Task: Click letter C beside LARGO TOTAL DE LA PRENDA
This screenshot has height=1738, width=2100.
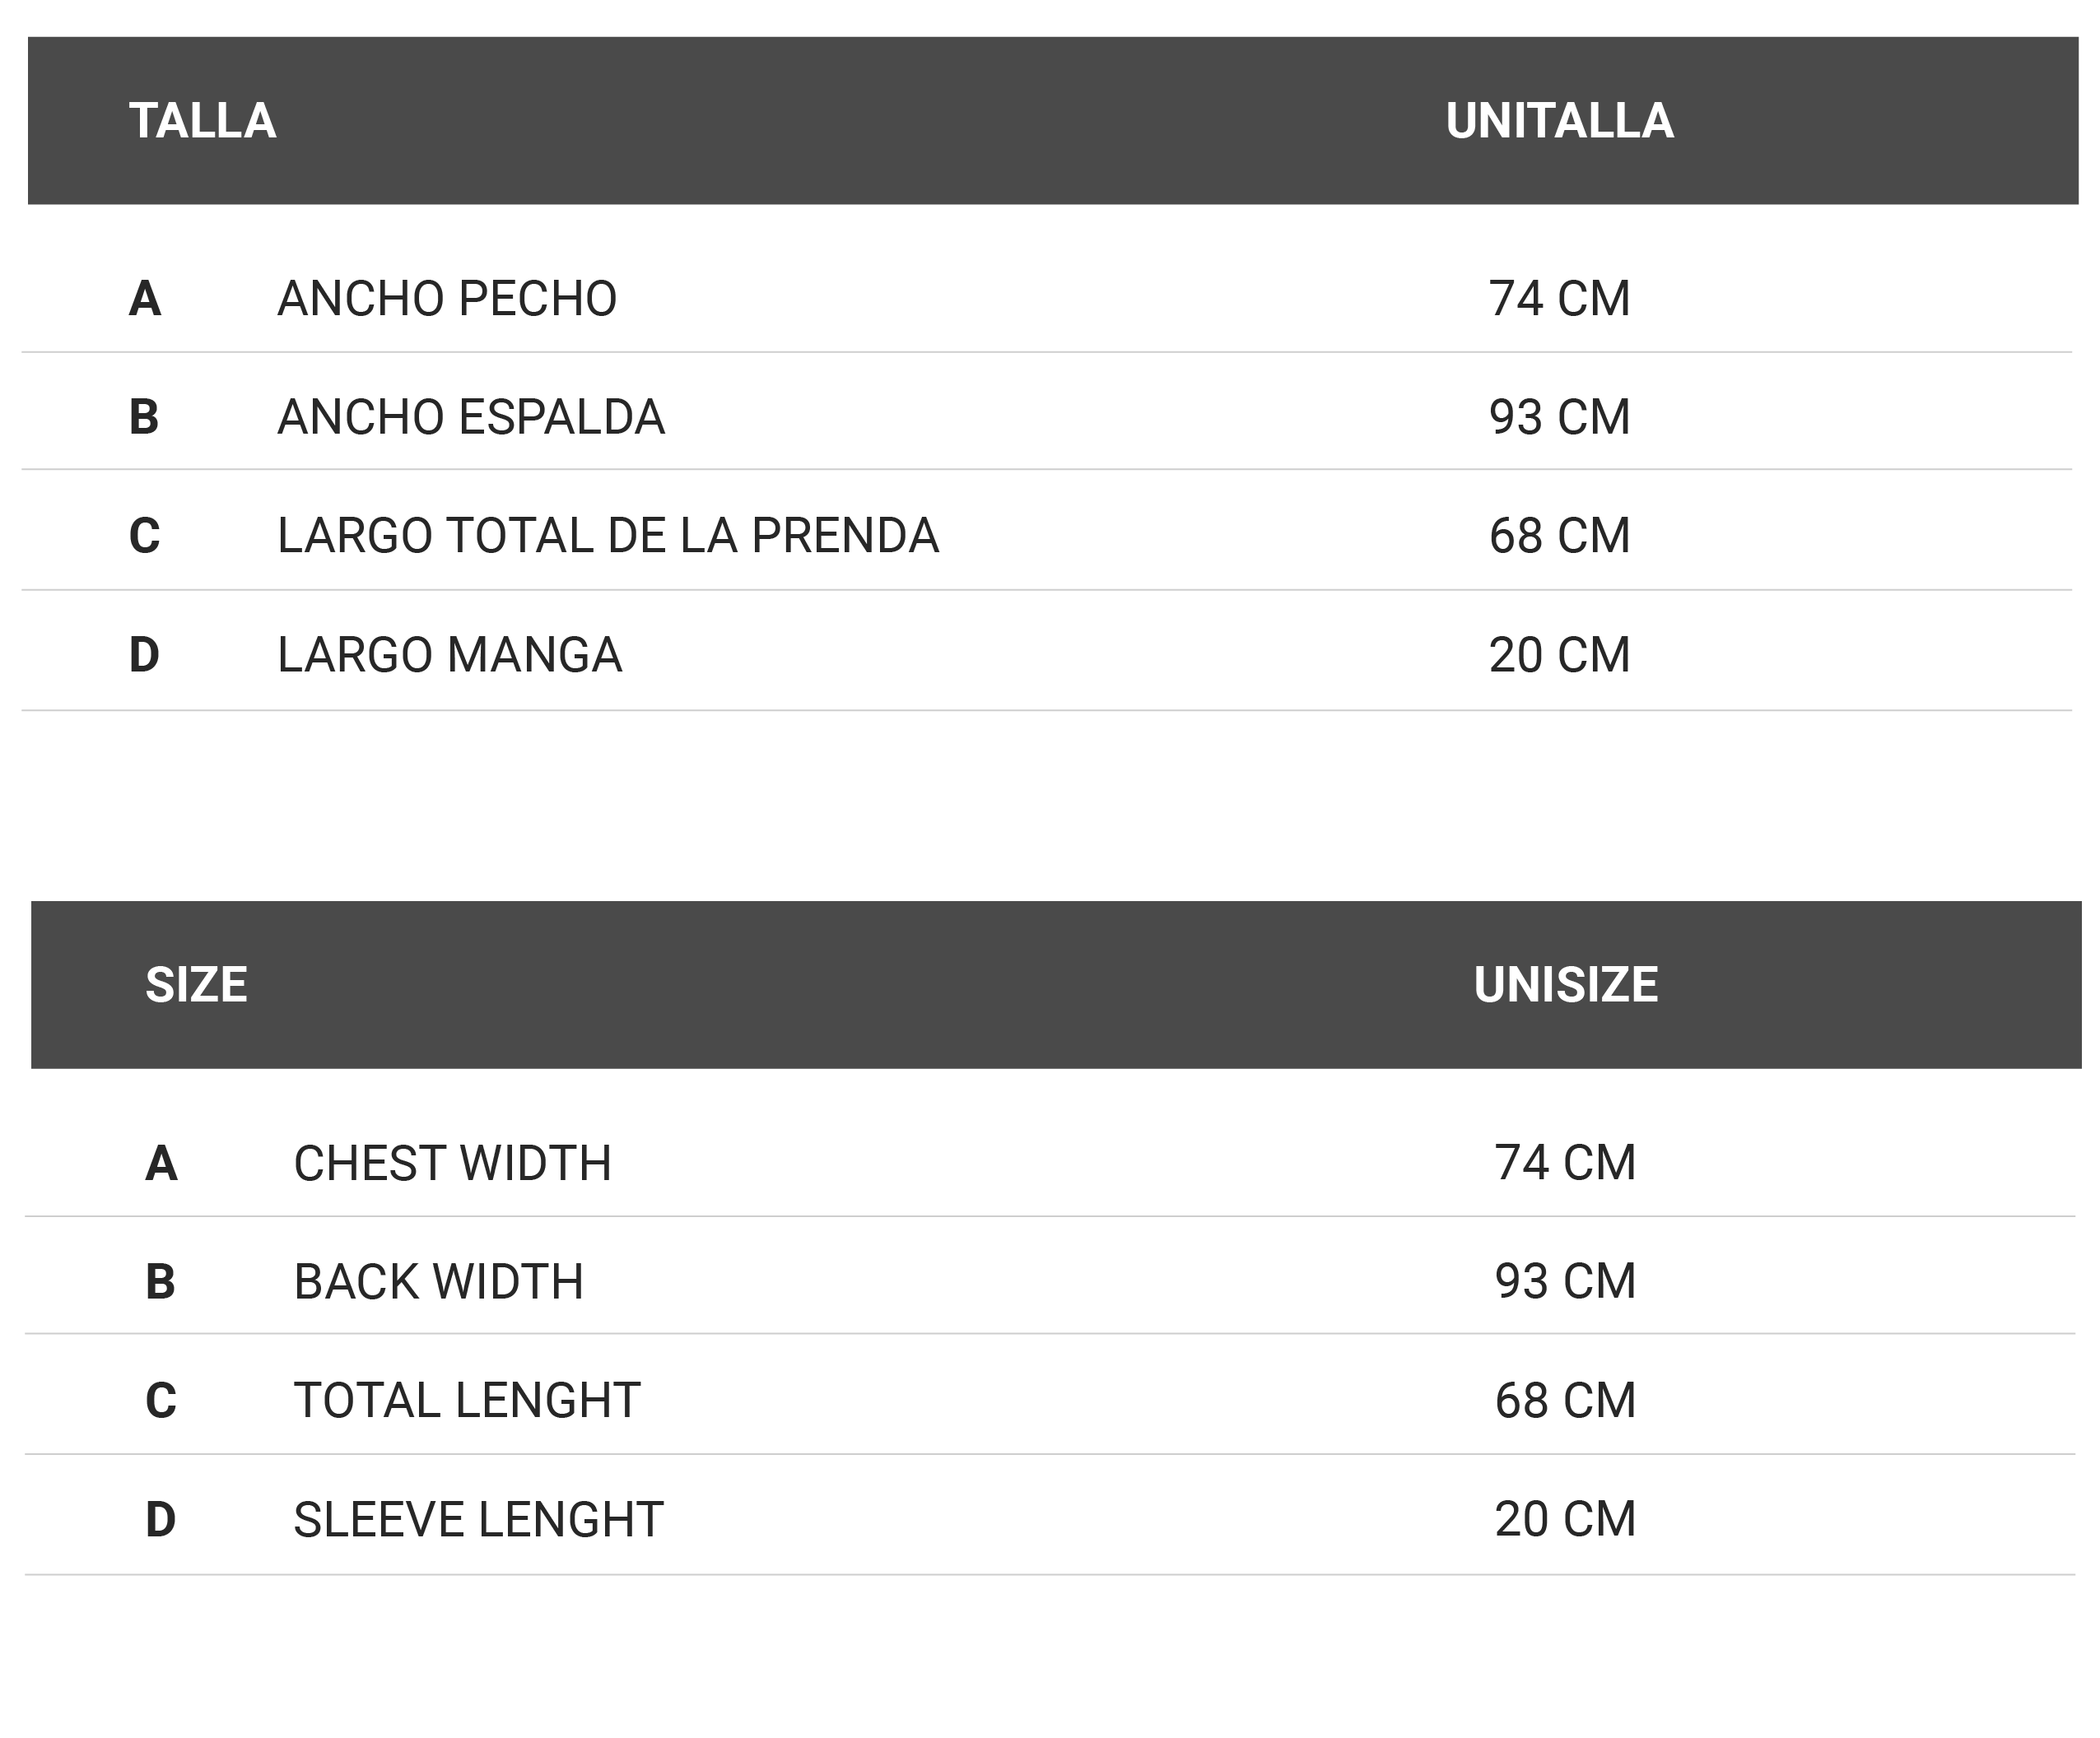Action: click(x=144, y=536)
